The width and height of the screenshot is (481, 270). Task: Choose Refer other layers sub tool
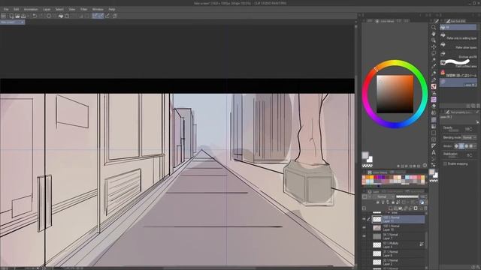click(x=458, y=46)
